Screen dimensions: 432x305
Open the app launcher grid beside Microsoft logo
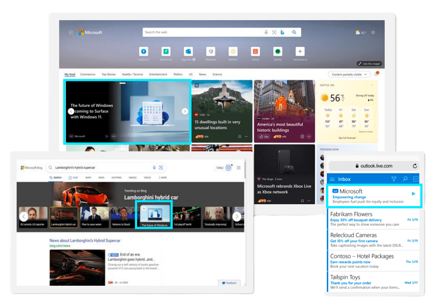point(71,32)
